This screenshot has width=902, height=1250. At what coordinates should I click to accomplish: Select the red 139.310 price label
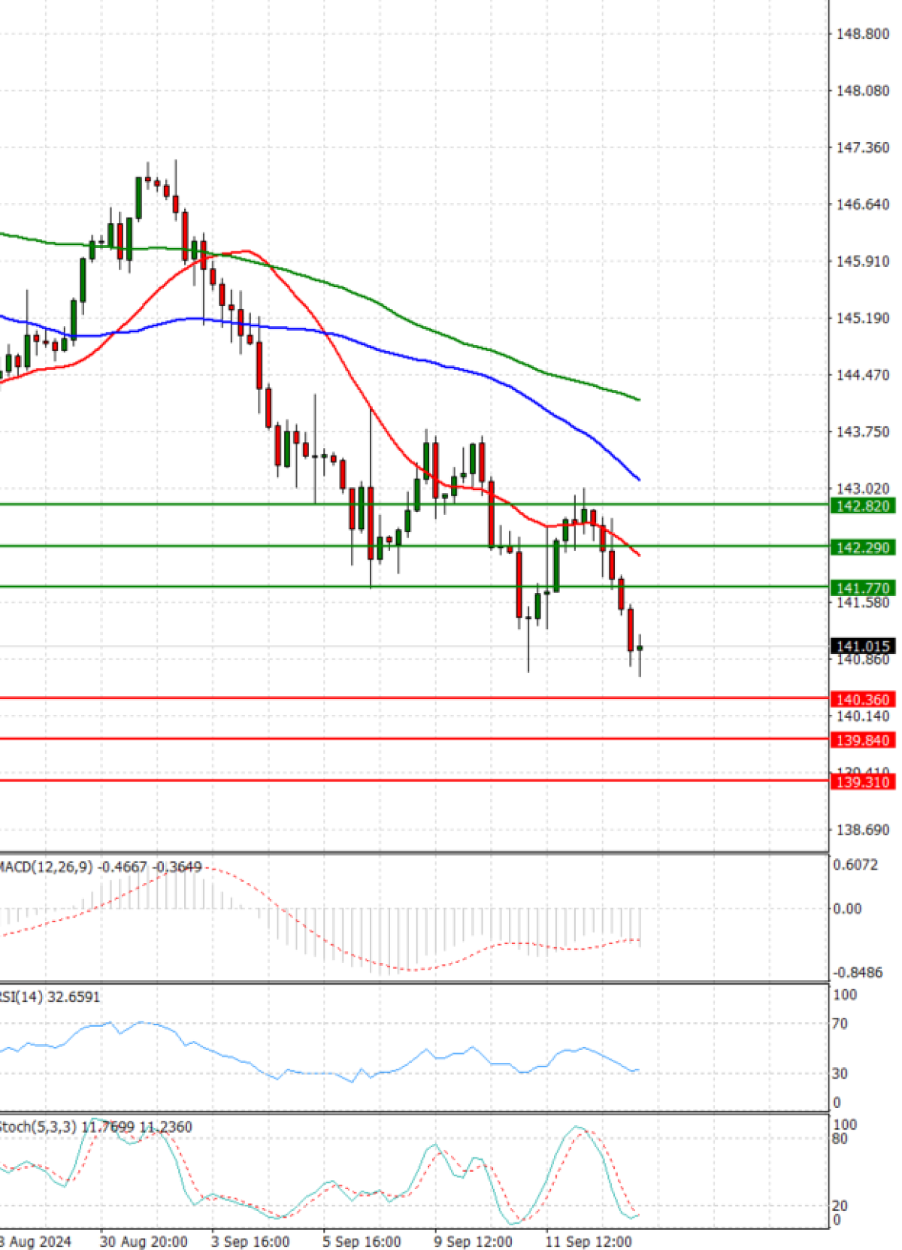[x=863, y=782]
